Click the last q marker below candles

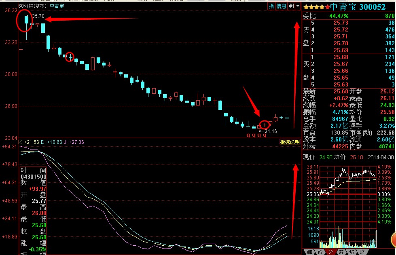(x=265, y=135)
